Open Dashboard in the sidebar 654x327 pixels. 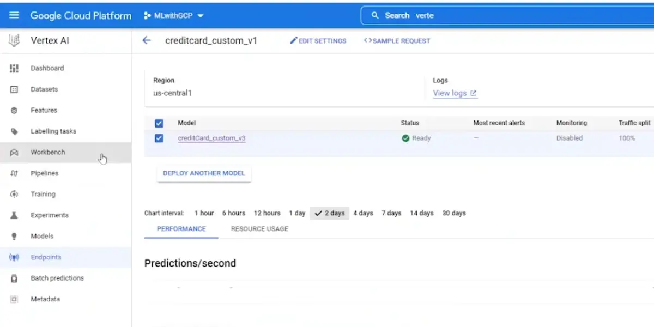click(x=65, y=68)
